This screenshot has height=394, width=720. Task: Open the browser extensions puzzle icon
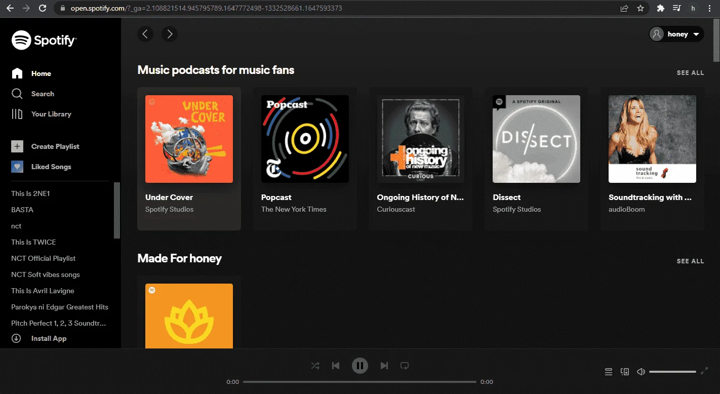pyautogui.click(x=660, y=8)
